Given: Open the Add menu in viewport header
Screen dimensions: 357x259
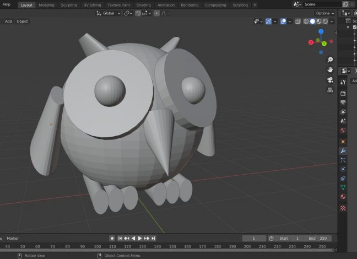Looking at the screenshot, I should pos(8,21).
